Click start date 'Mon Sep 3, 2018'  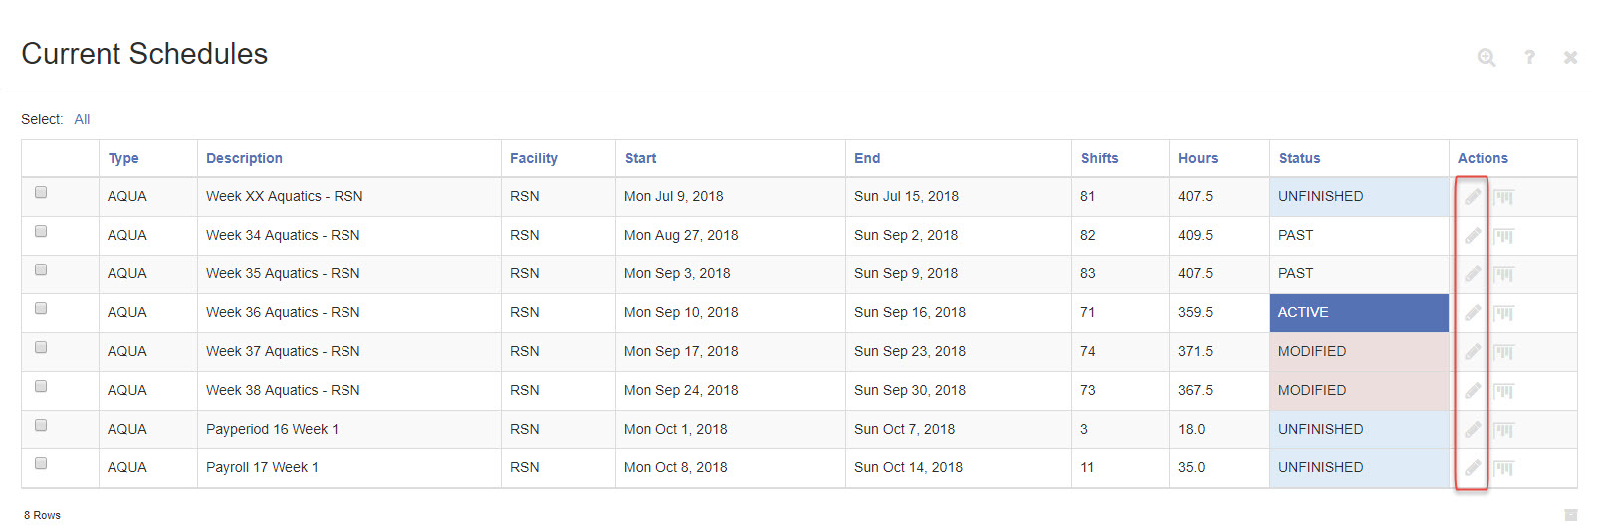coord(677,273)
